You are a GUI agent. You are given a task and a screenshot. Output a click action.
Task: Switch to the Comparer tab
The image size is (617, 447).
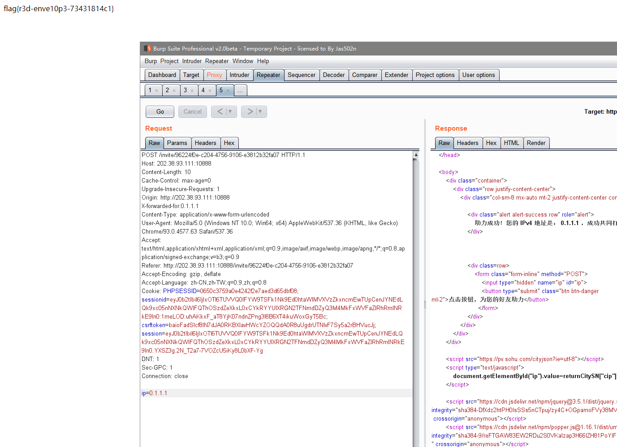pos(365,75)
